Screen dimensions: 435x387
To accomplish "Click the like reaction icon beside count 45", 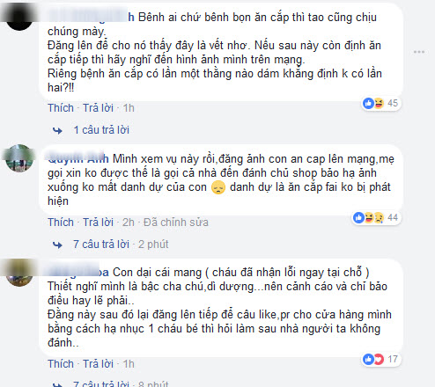I will point(368,103).
